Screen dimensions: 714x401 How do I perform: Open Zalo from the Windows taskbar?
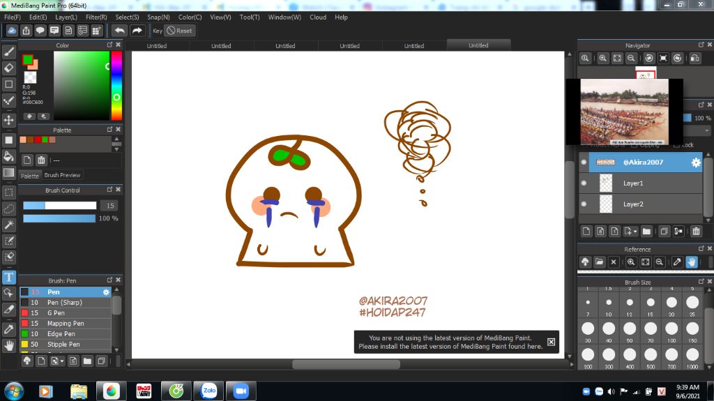click(x=209, y=391)
